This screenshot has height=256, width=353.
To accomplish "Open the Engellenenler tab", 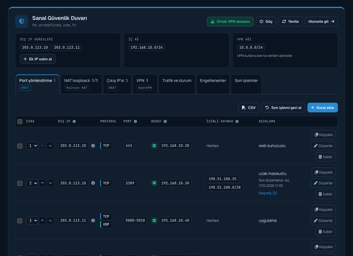I will click(x=213, y=84).
